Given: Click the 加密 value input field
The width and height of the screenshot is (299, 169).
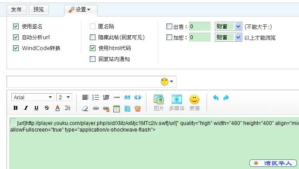Looking at the screenshot, I should coord(200,37).
